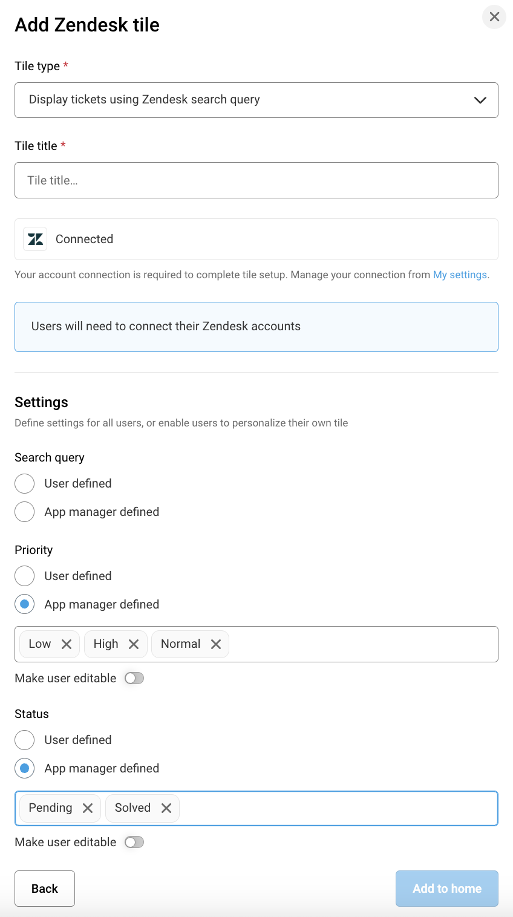This screenshot has height=917, width=513.
Task: Click the Back button
Action: click(45, 889)
